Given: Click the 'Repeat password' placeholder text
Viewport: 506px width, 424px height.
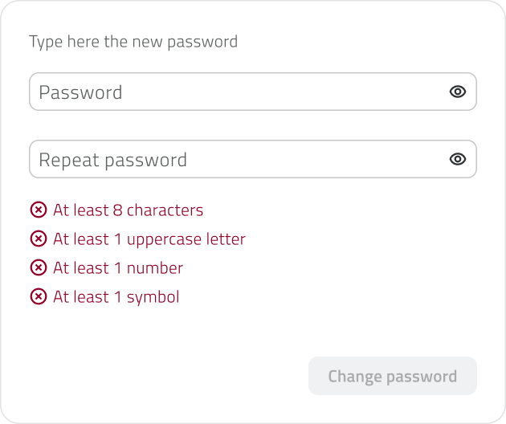Looking at the screenshot, I should click(112, 160).
